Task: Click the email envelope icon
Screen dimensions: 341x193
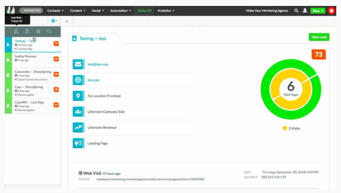Action: [x=78, y=64]
